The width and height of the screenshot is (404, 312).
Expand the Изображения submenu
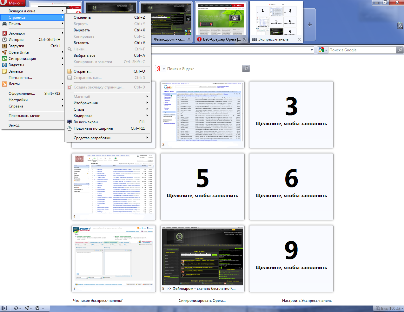coord(108,103)
